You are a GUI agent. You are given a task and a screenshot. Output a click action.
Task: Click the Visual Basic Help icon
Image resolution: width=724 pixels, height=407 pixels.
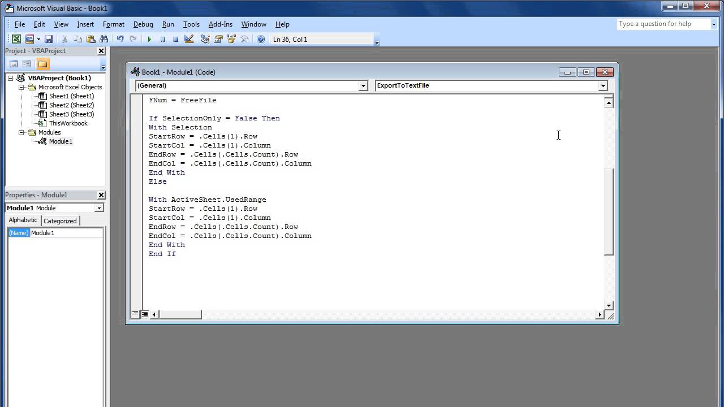(261, 39)
